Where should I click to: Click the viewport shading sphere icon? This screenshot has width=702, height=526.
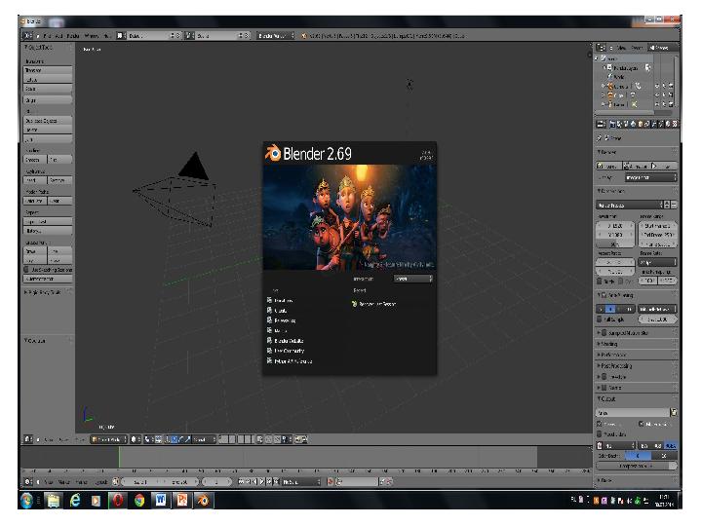[136, 439]
